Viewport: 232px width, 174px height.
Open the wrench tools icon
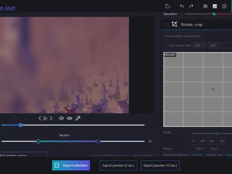(x=78, y=118)
